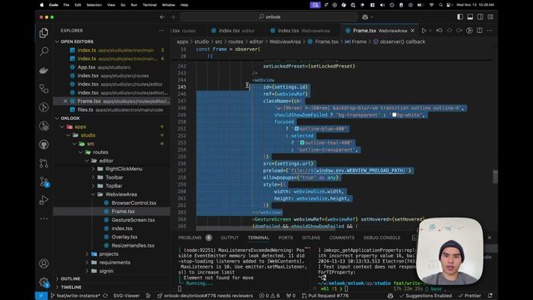The image size is (533, 300).
Task: Open editor More Actions ellipsis
Action: 490,31
